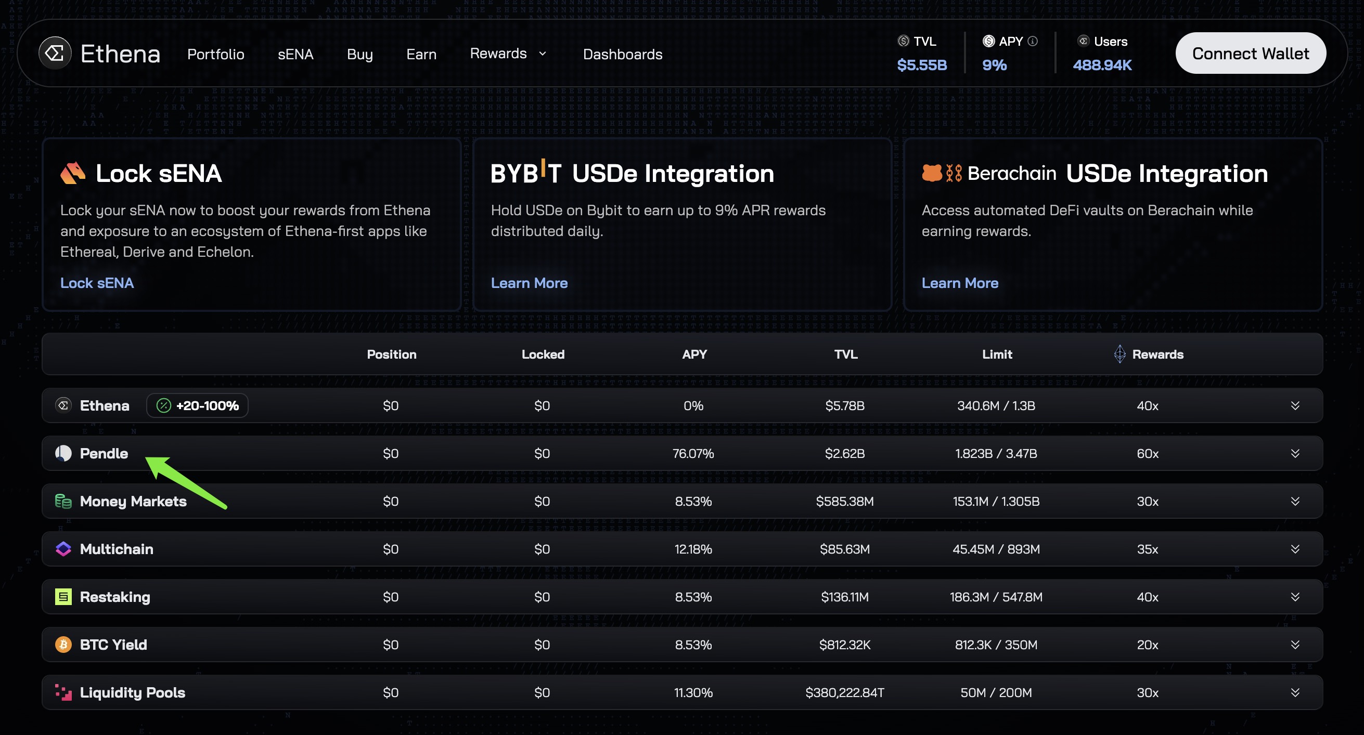Expand the Pendle row chevron

coord(1295,453)
